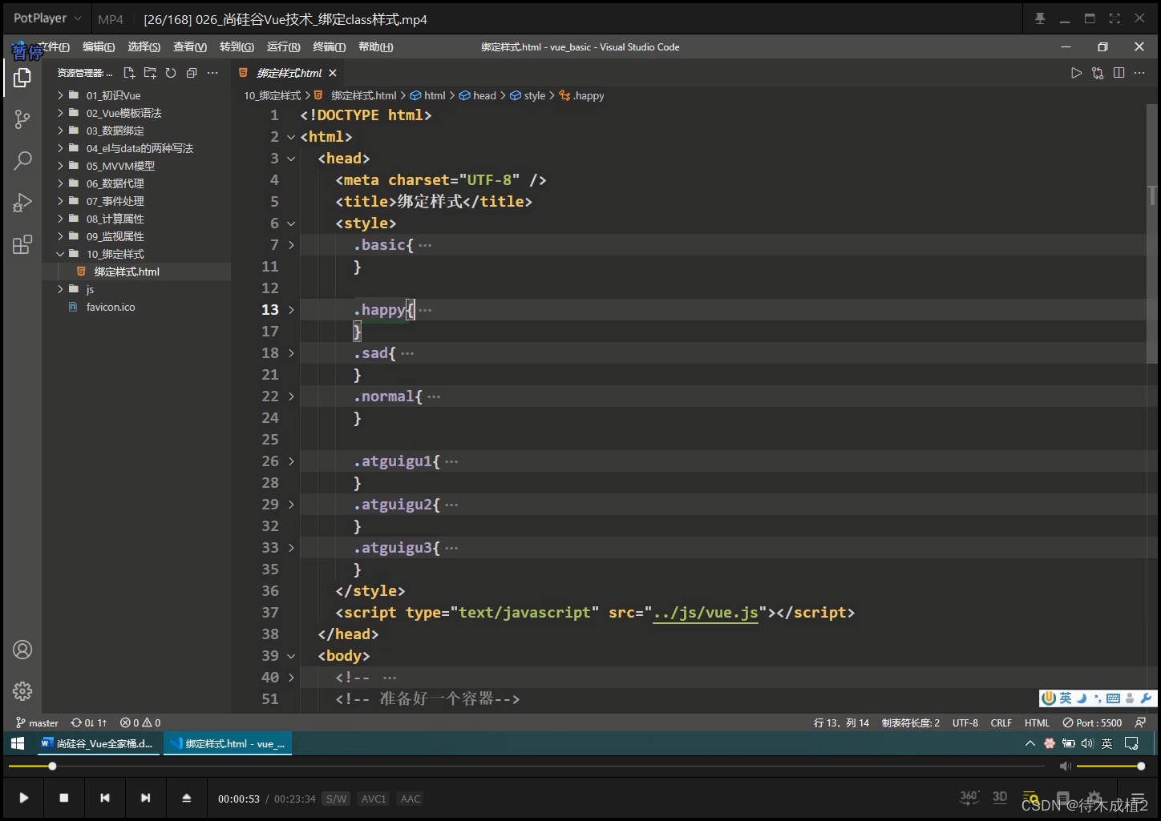Open the Accounts menu icon
Image resolution: width=1161 pixels, height=821 pixels.
[22, 650]
